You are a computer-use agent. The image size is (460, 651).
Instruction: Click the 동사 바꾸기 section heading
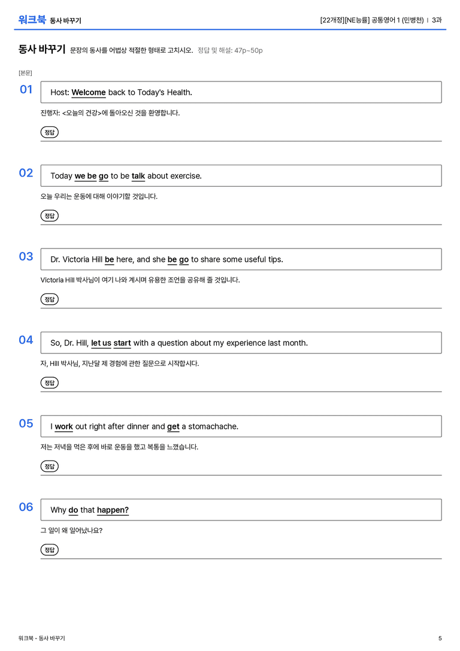(41, 49)
